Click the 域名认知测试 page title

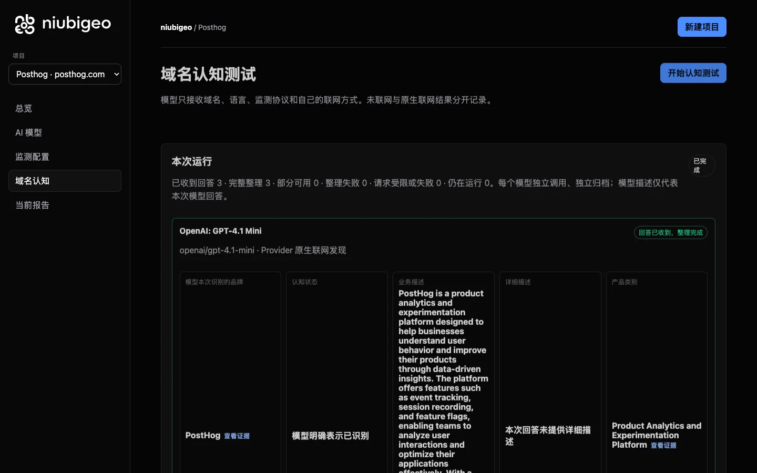pos(208,74)
